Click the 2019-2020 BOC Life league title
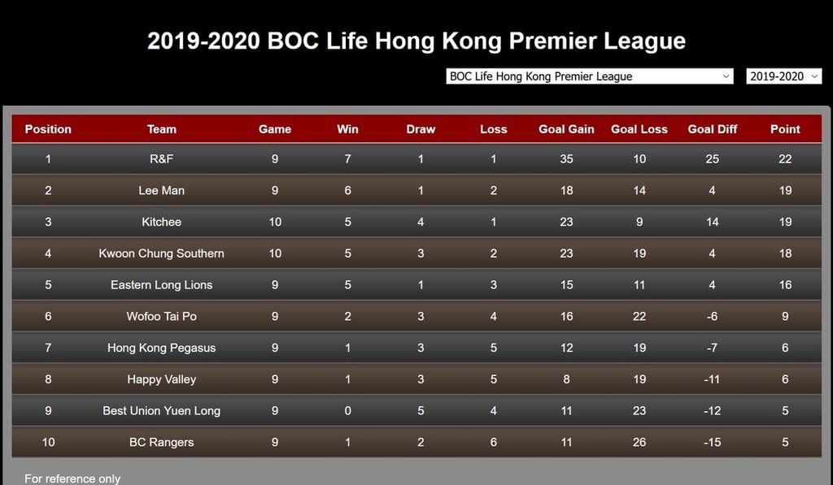This screenshot has width=833, height=485. click(x=416, y=41)
